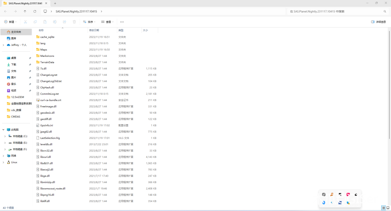Click the Rename icon in toolbar
This screenshot has height=211, width=391.
click(x=55, y=22)
